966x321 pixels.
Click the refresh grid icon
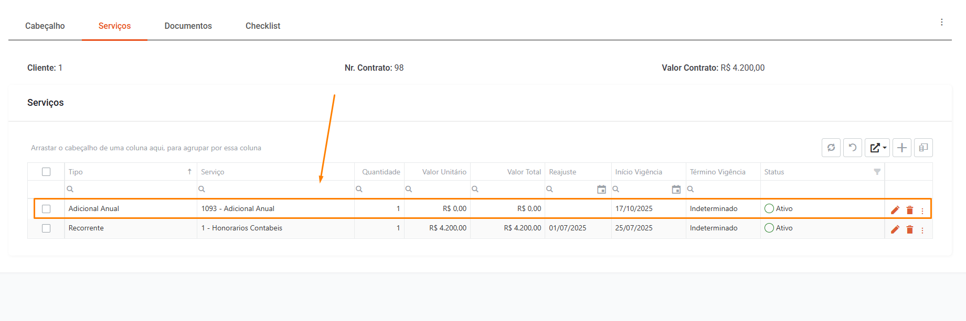tap(831, 148)
